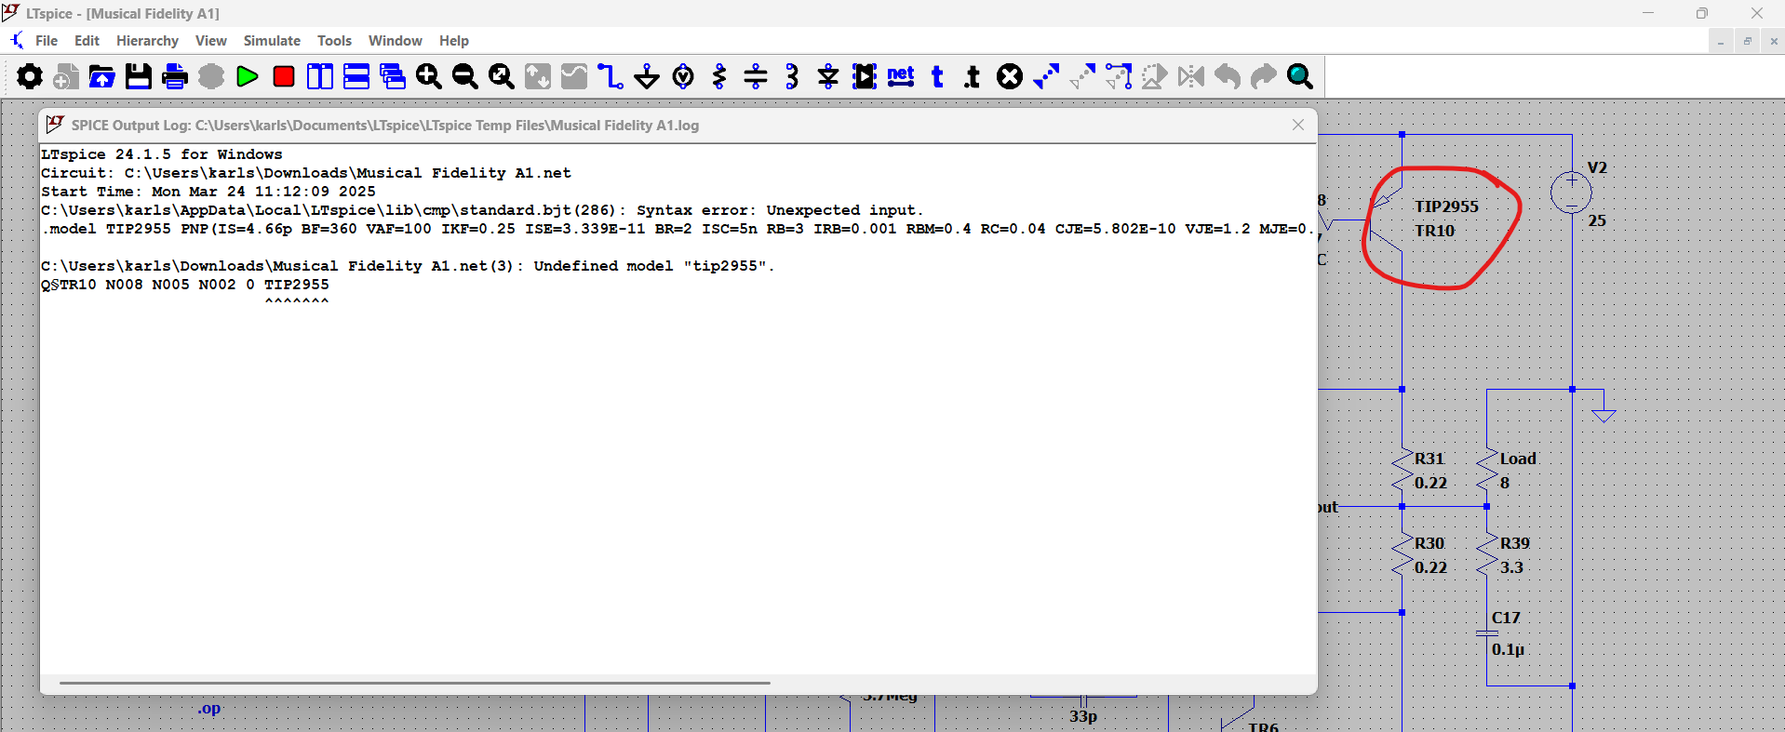
Task: Zoom to fit the schematic
Action: click(502, 76)
